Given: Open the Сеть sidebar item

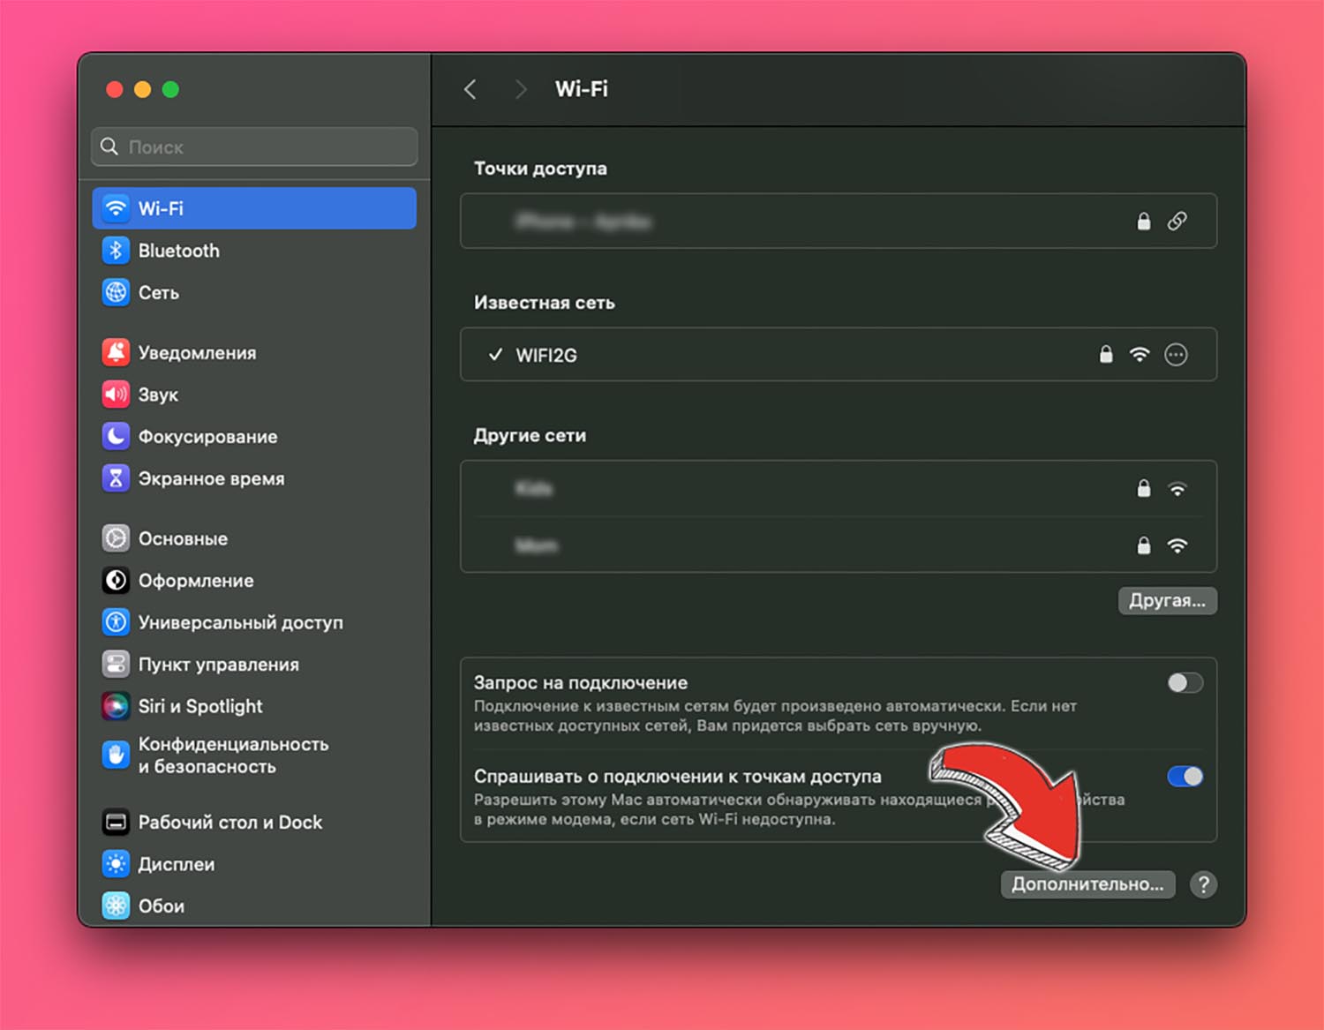Looking at the screenshot, I should tap(254, 292).
